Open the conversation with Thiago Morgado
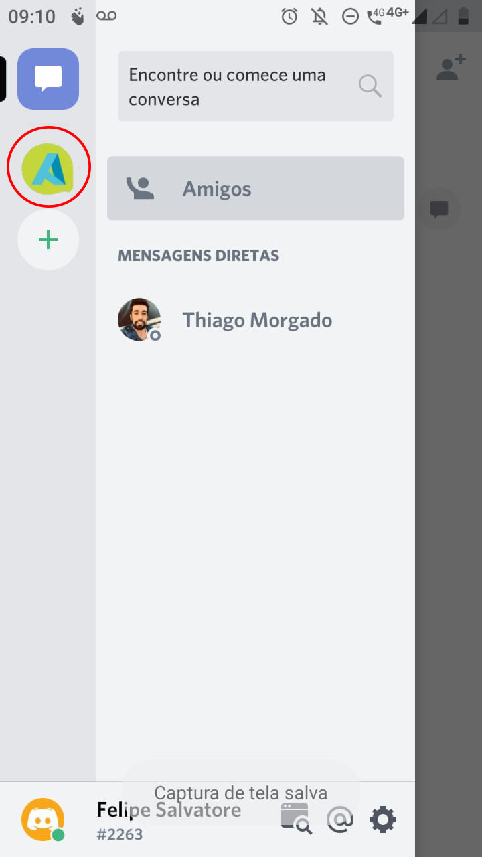This screenshot has width=482, height=857. click(257, 320)
